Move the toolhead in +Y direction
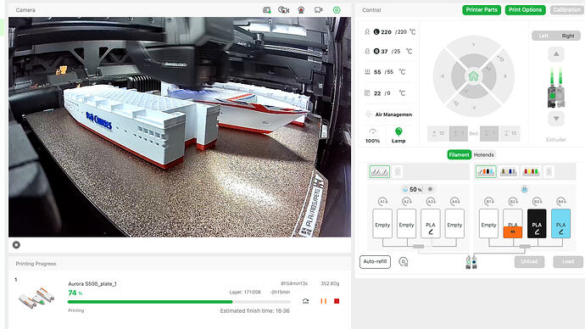The width and height of the screenshot is (585, 329). [473, 45]
